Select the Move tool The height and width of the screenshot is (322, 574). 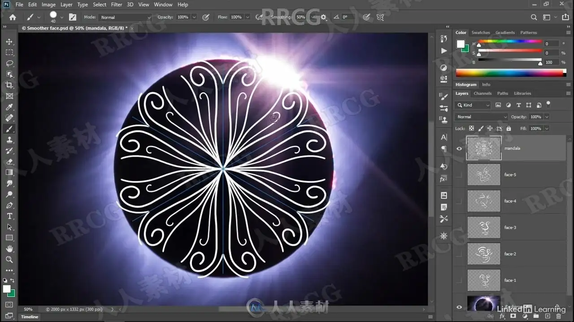click(9, 42)
